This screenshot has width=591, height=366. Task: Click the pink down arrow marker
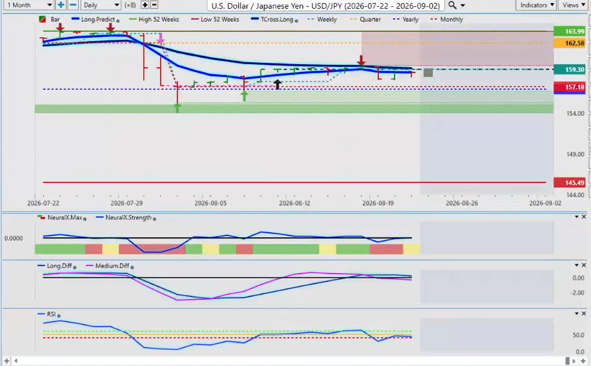(x=161, y=39)
